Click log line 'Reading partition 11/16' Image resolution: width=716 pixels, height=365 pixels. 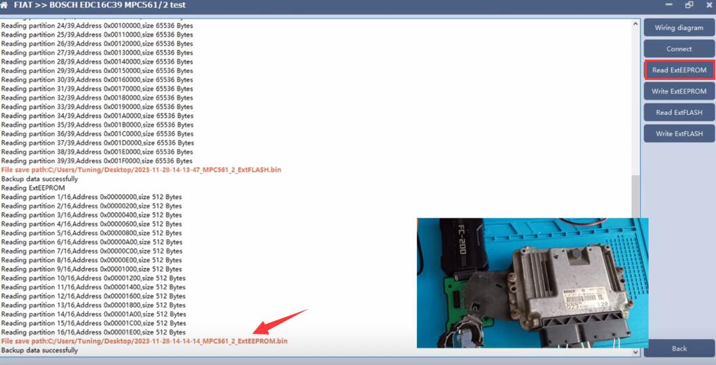pos(93,287)
